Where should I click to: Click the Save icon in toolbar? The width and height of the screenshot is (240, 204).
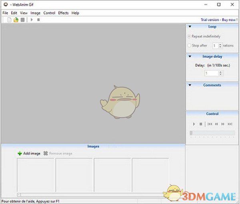point(22,20)
